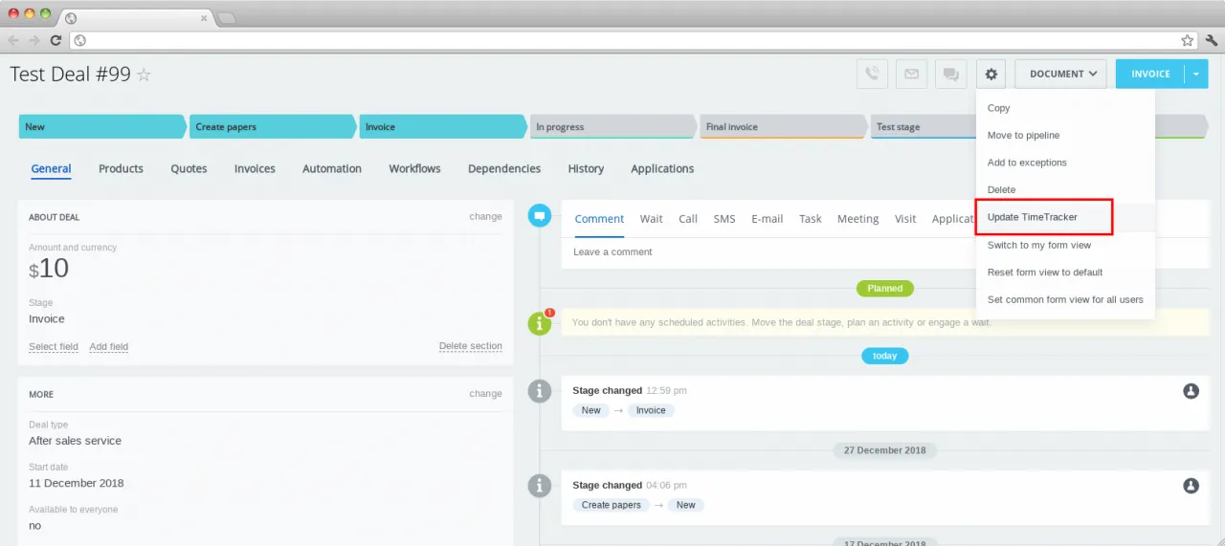Viewport: 1225px width, 546px height.
Task: Star Test Deal #99 as favorite
Action: point(145,75)
